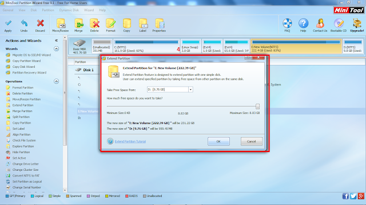Choose Split Partition operation

[21, 117]
